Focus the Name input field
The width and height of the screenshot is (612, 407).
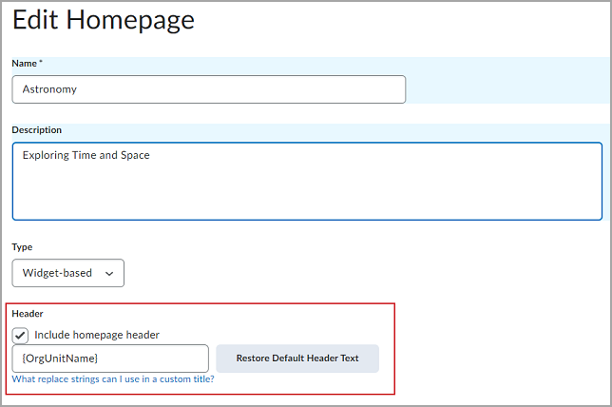click(x=209, y=89)
